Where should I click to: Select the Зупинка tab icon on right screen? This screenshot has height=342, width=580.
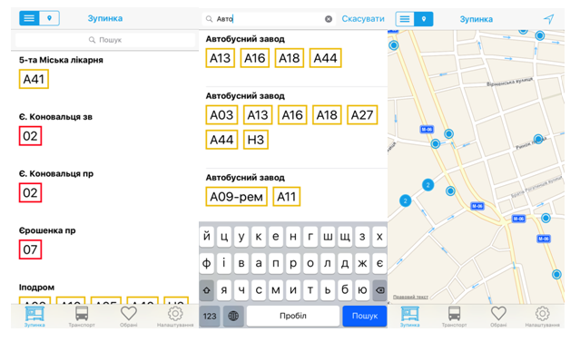coord(410,317)
